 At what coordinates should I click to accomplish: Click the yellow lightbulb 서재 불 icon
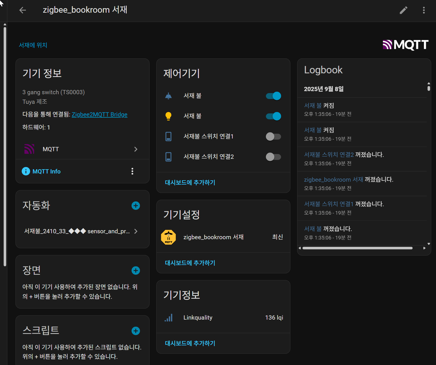click(x=168, y=116)
